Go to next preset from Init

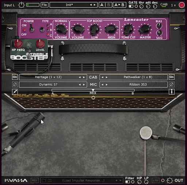(x=95, y=5)
